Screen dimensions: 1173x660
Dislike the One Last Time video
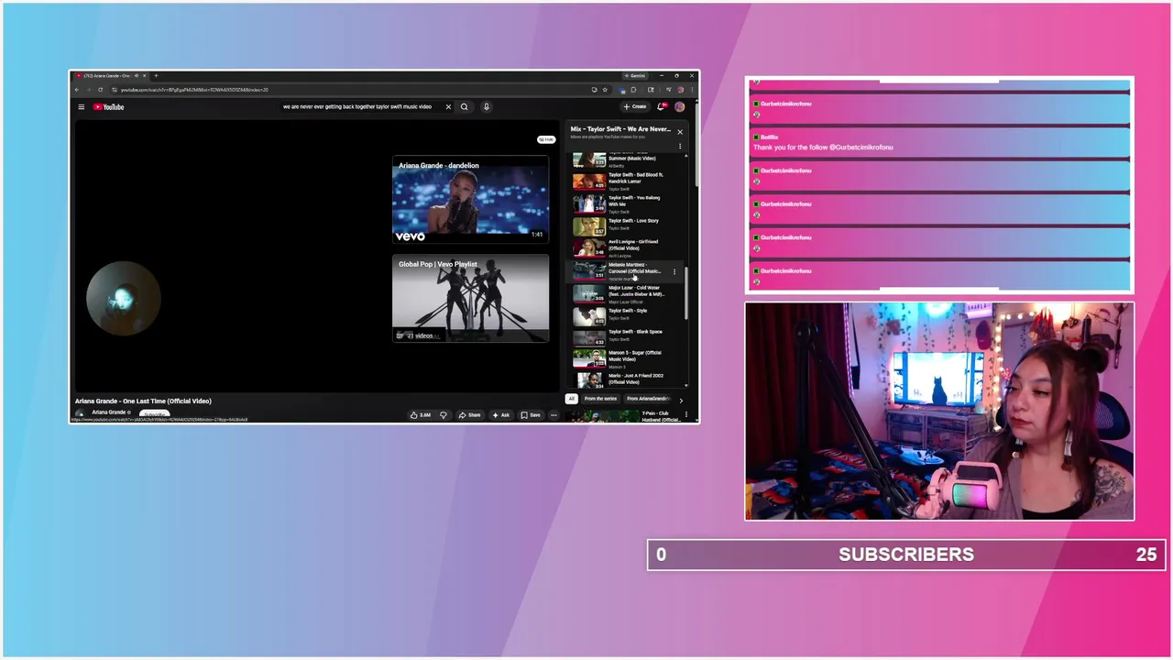coord(444,415)
